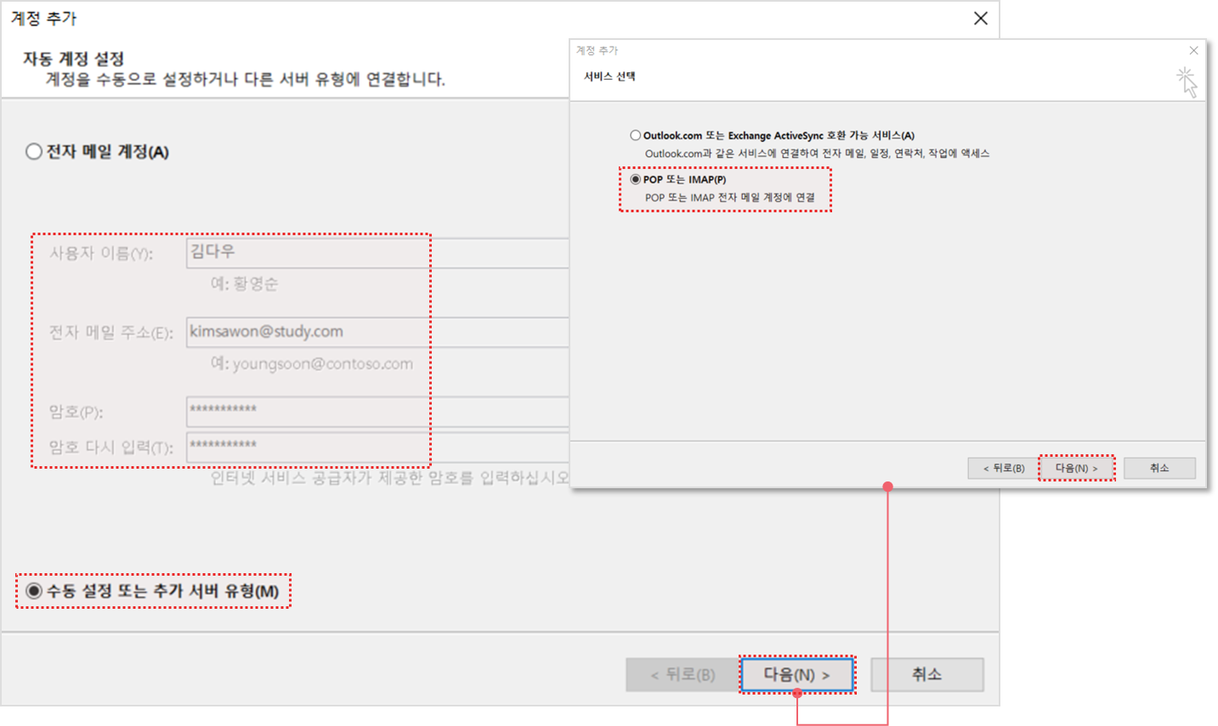Click the email field showing kimsawon@study.com
Image resolution: width=1218 pixels, height=726 pixels.
[374, 332]
